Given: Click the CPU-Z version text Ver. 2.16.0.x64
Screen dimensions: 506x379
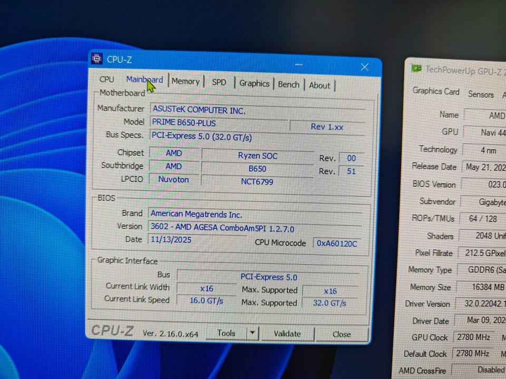Looking at the screenshot, I should pos(170,333).
